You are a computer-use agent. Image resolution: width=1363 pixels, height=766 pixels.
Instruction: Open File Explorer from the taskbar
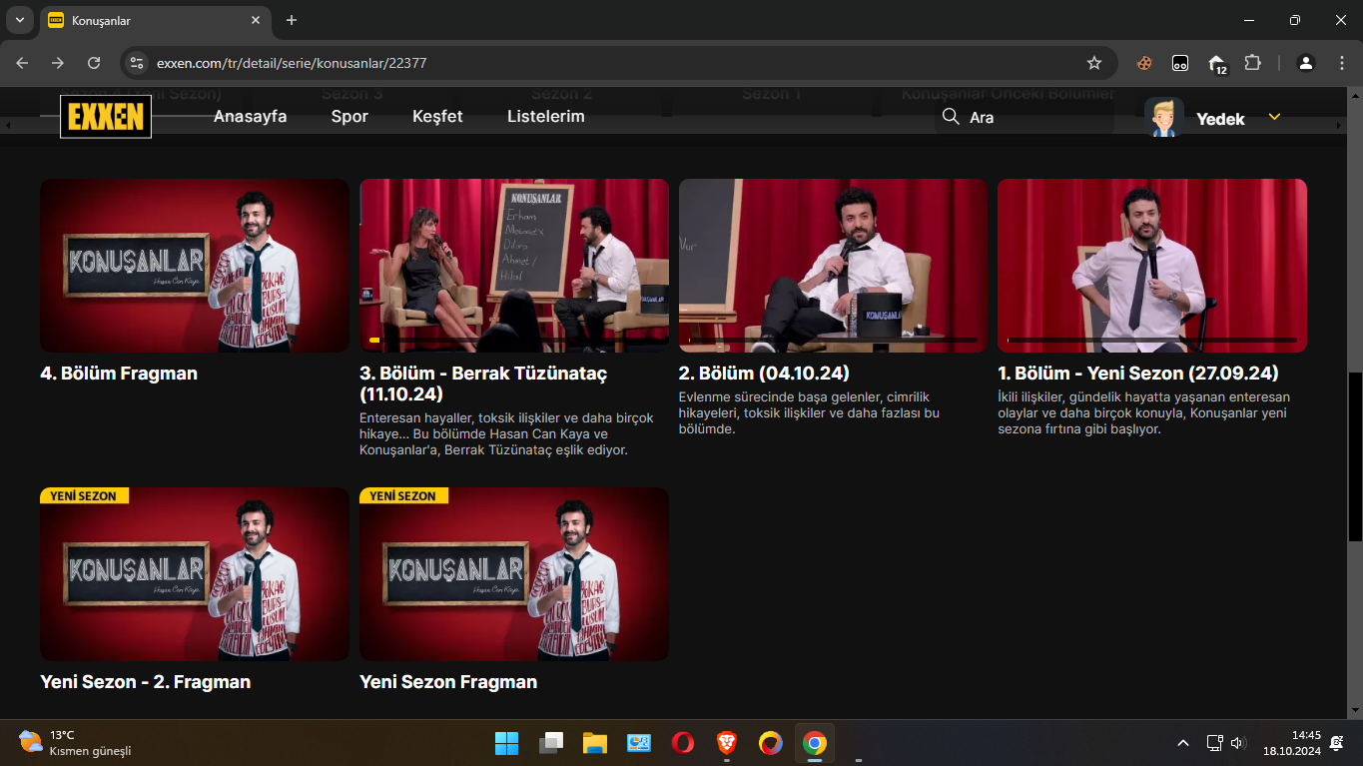click(x=595, y=743)
